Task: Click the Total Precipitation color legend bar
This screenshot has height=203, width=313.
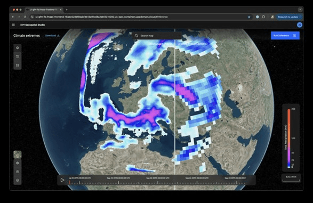Action: [x=289, y=138]
